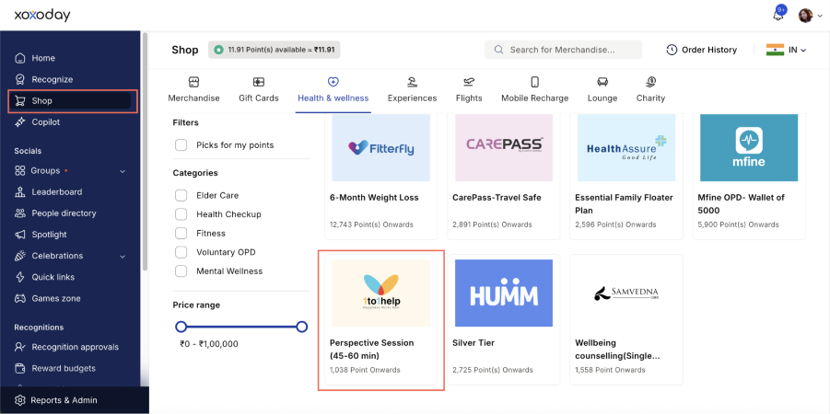This screenshot has height=414, width=830.
Task: Go to Mobile Recharge tab label
Action: pos(534,98)
